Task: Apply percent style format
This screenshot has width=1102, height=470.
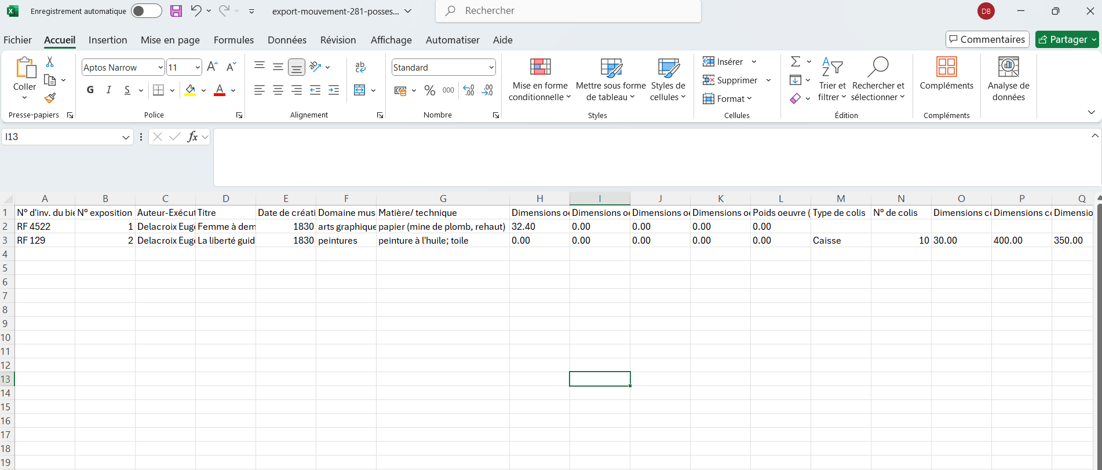Action: coord(430,90)
